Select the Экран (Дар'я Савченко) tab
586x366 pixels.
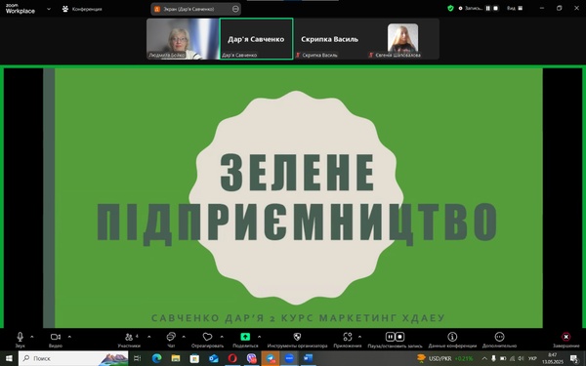tap(196, 9)
